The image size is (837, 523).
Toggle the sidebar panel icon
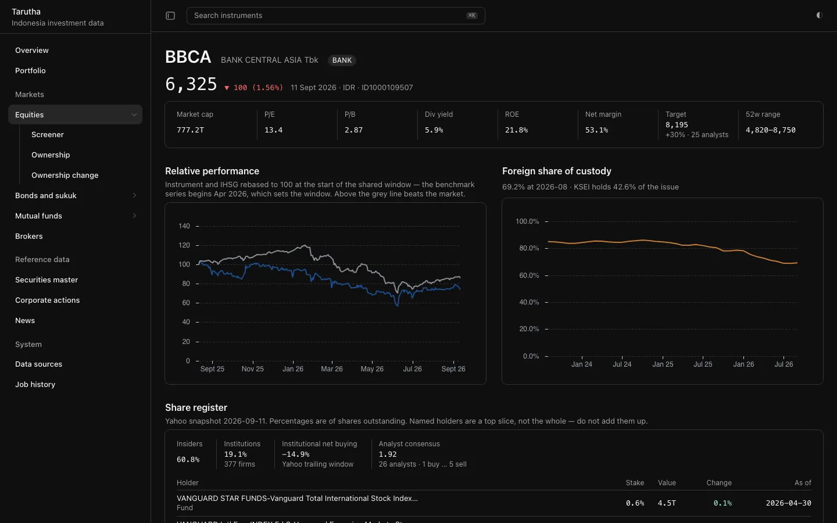(x=170, y=16)
